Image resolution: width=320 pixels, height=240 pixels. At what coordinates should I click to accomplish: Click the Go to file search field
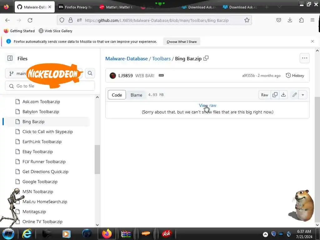click(x=50, y=86)
